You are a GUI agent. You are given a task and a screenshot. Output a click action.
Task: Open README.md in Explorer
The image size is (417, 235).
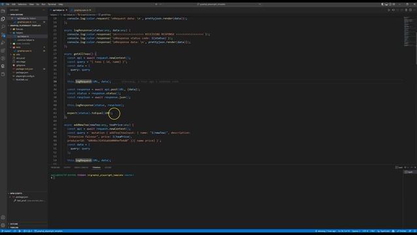click(x=22, y=80)
